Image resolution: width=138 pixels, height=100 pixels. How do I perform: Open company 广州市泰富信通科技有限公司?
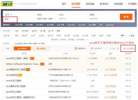pyautogui.click(x=60, y=75)
